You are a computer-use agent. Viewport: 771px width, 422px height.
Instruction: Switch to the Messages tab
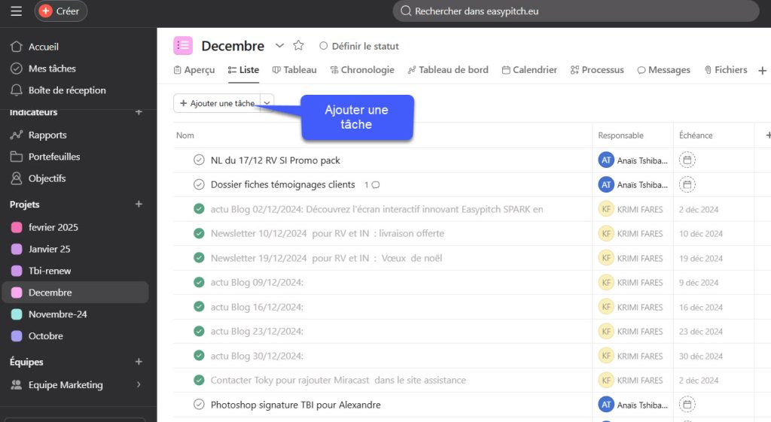coord(664,70)
